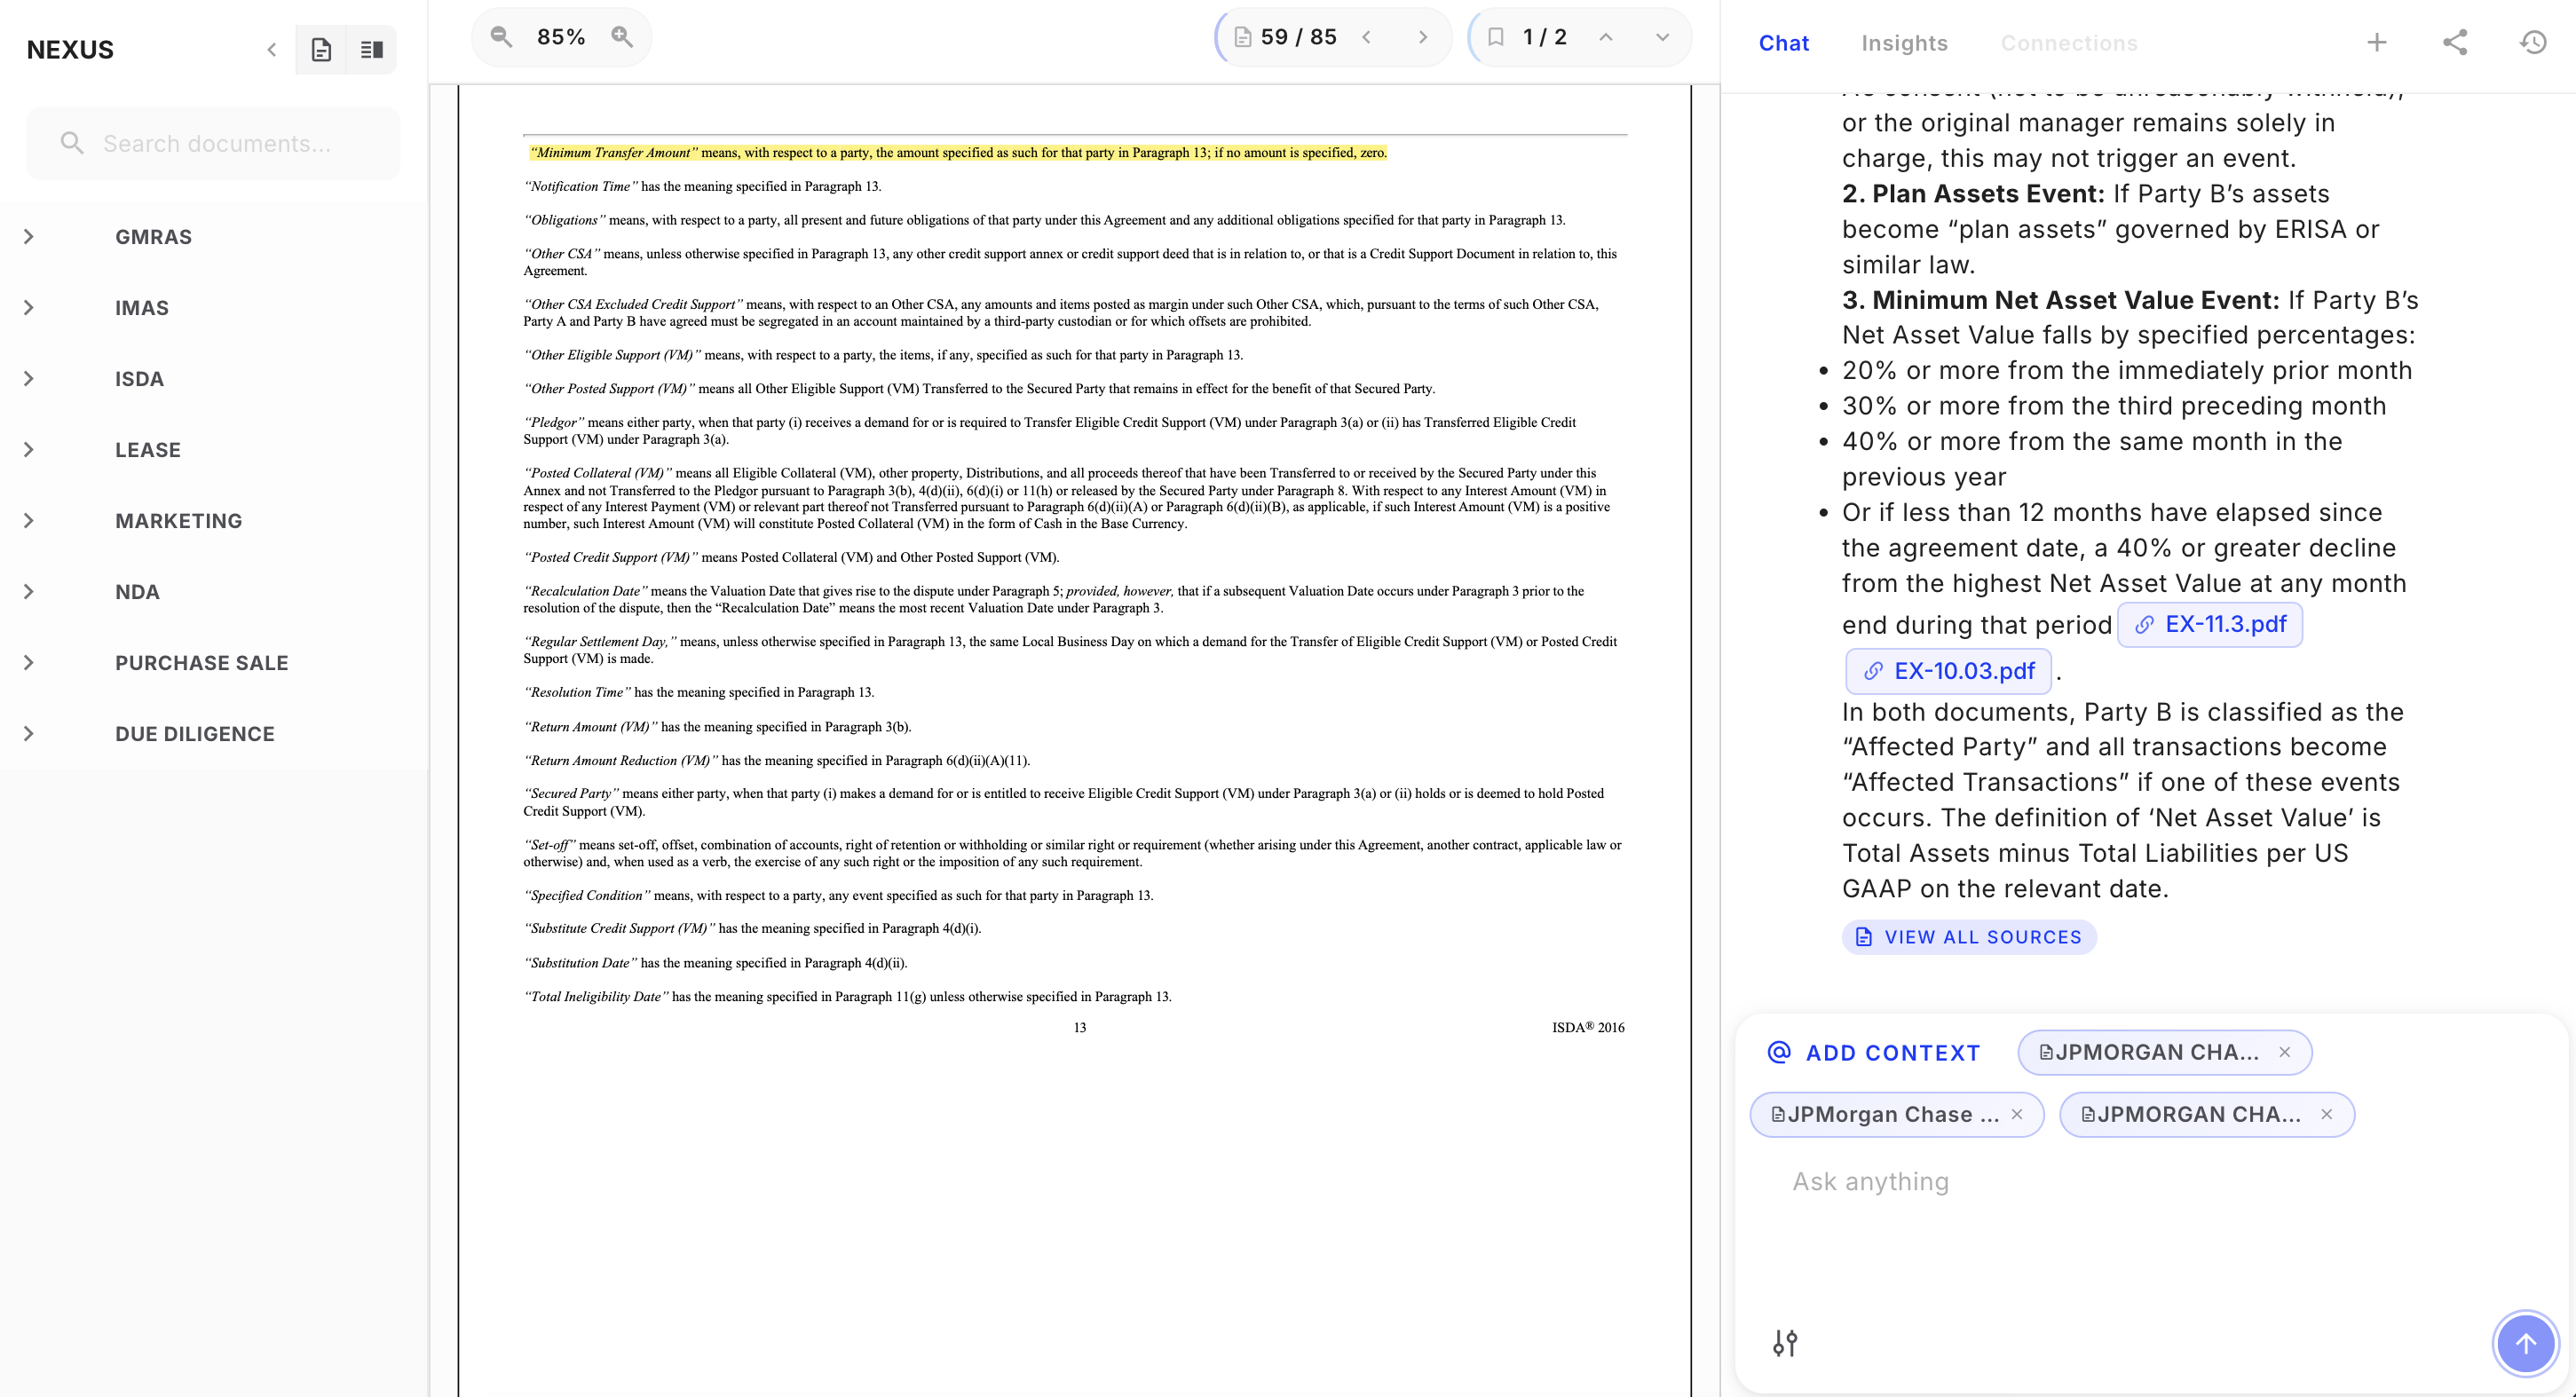Start a new chat with the plus icon

tap(2377, 42)
